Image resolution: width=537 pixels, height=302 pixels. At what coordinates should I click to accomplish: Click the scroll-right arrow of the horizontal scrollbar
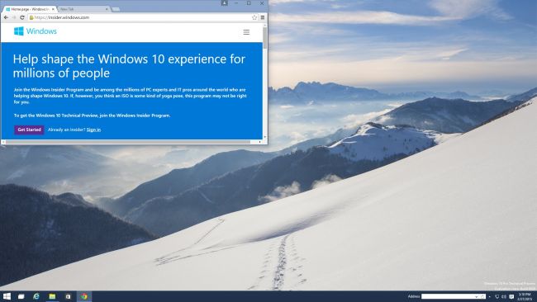[x=260, y=142]
